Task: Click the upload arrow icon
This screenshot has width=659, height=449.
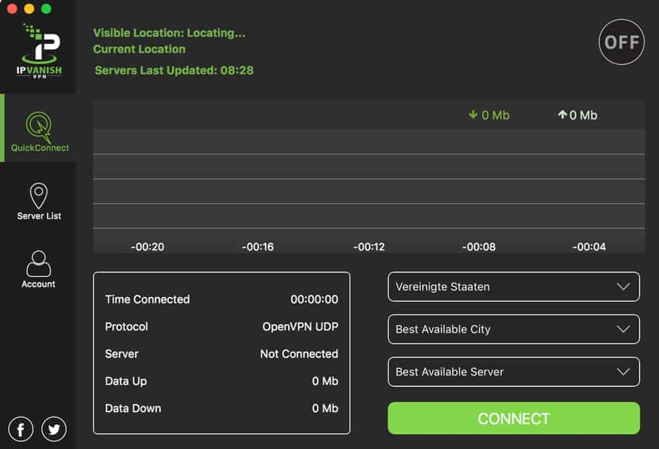Action: pos(562,115)
